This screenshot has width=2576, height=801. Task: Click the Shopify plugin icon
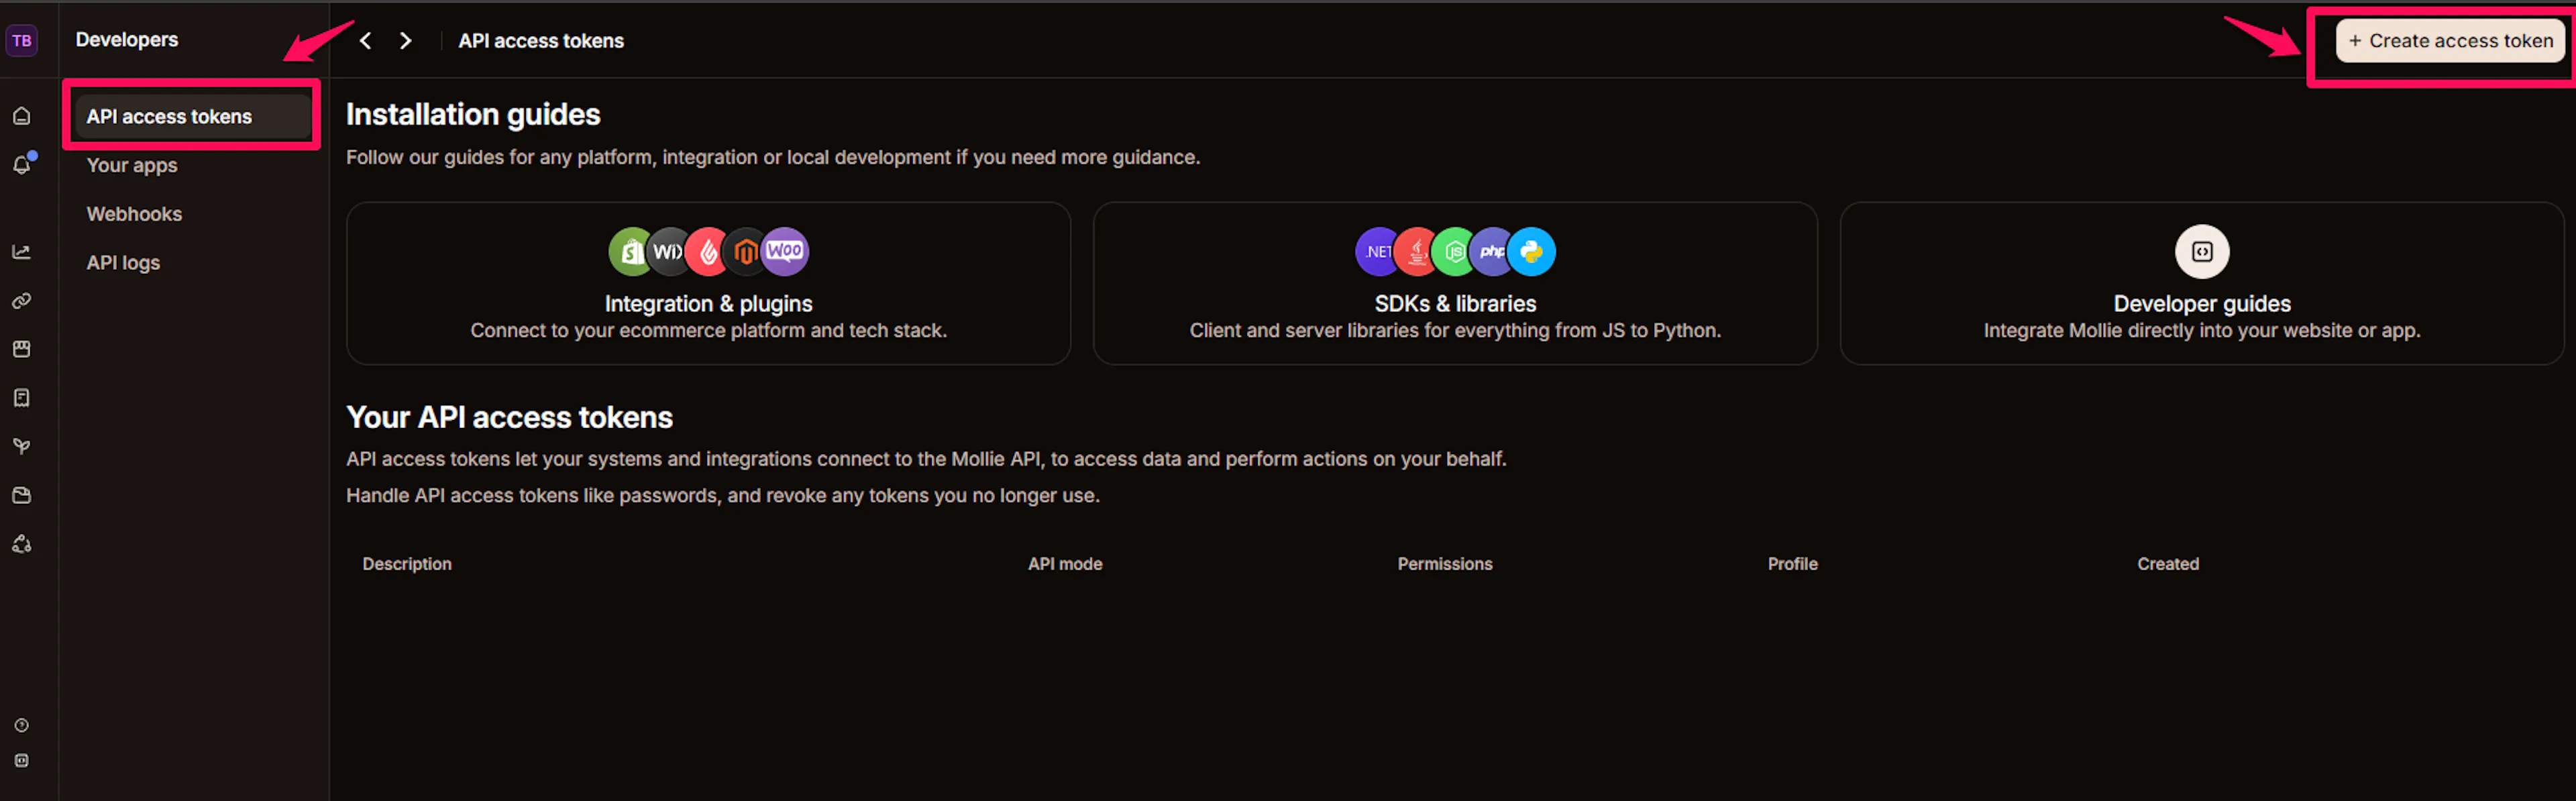click(630, 252)
